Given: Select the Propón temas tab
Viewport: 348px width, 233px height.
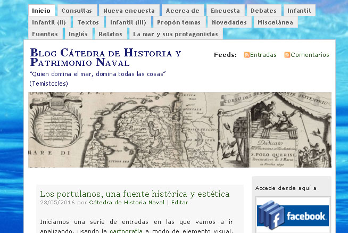Looking at the screenshot, I should [179, 22].
